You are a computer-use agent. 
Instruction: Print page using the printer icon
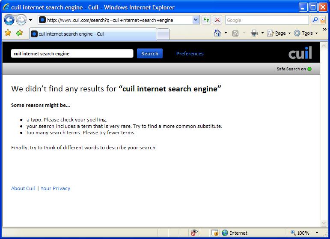pos(254,33)
